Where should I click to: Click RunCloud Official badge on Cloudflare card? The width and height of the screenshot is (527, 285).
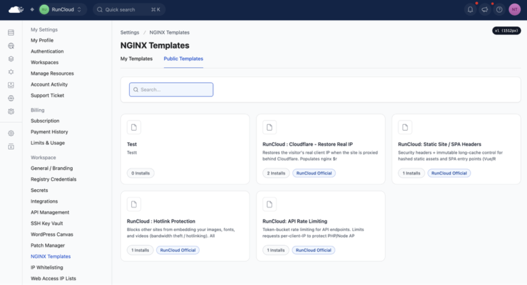(314, 173)
